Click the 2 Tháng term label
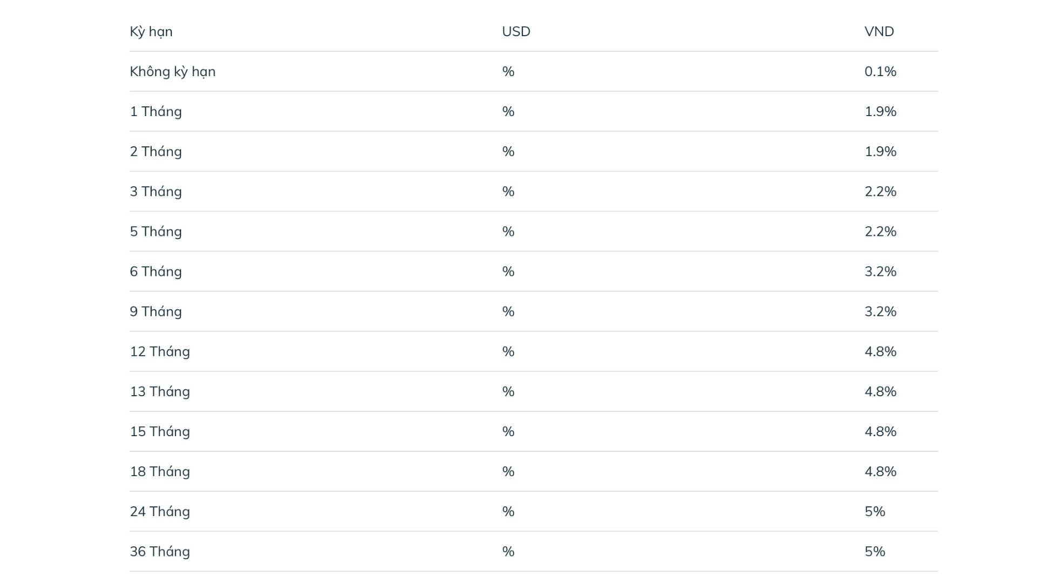This screenshot has height=583, width=1037. click(156, 151)
